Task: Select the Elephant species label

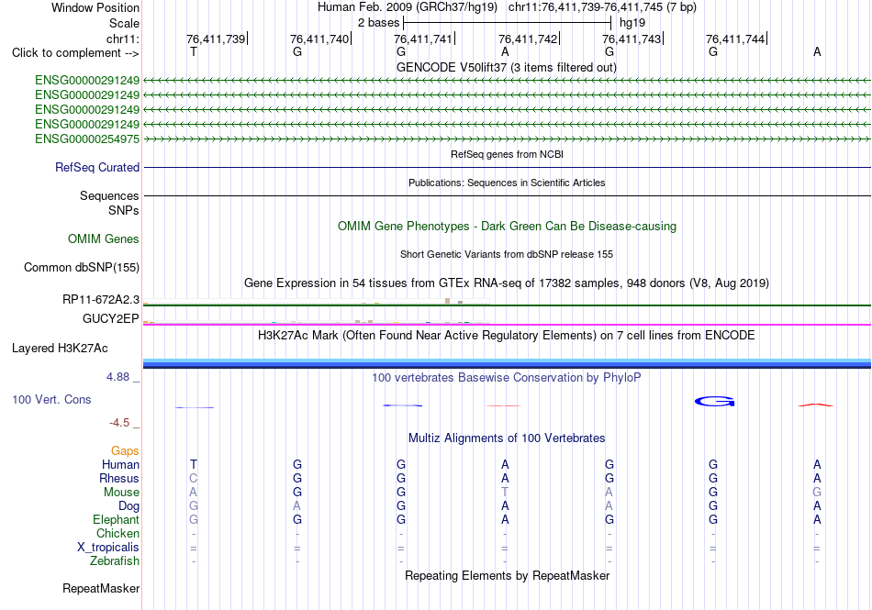Action: click(116, 519)
